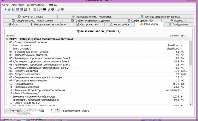Increase the Кадр frame number stepper

(57, 109)
